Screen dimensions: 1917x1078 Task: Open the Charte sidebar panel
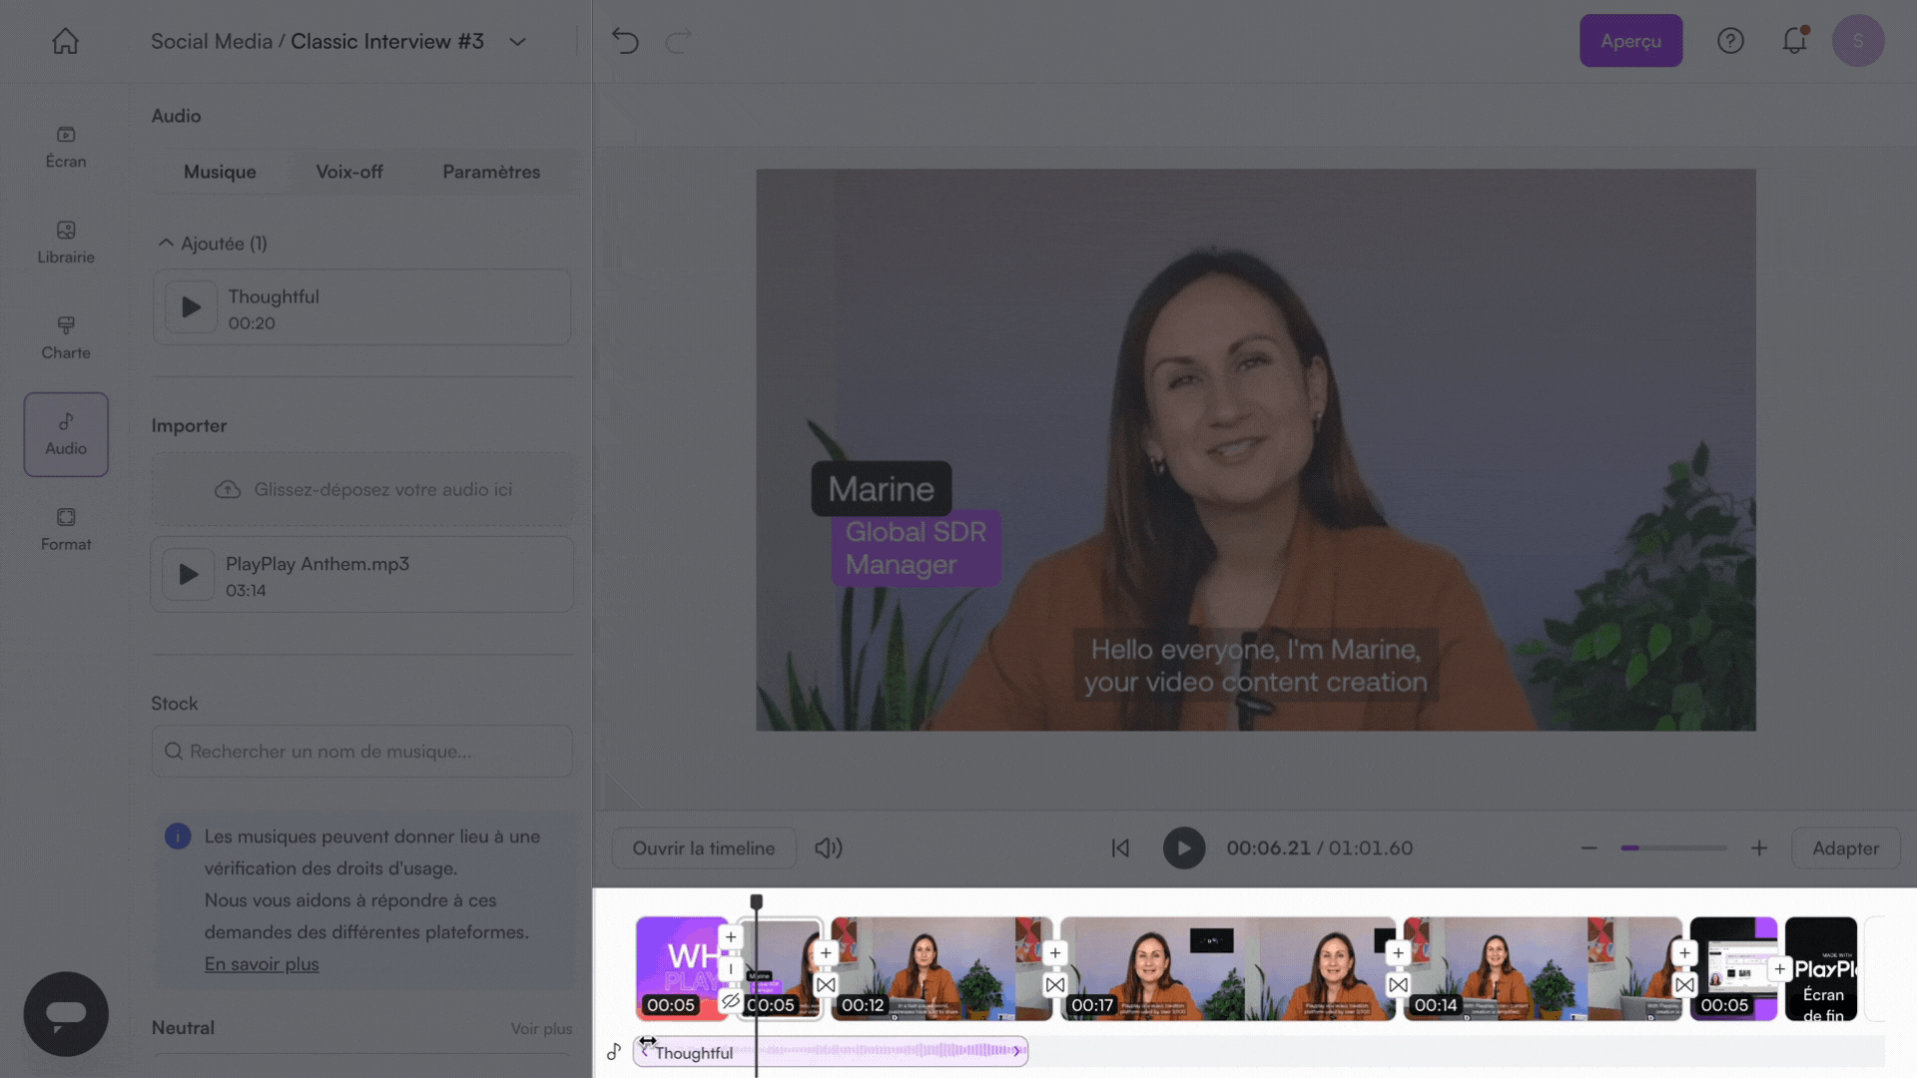tap(66, 337)
